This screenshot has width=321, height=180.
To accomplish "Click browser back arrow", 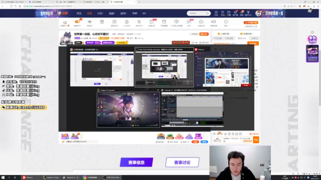I will click(x=3, y=6).
